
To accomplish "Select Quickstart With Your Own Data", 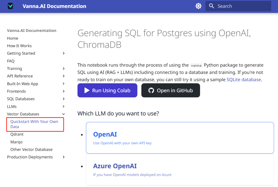I will [x=34, y=124].
